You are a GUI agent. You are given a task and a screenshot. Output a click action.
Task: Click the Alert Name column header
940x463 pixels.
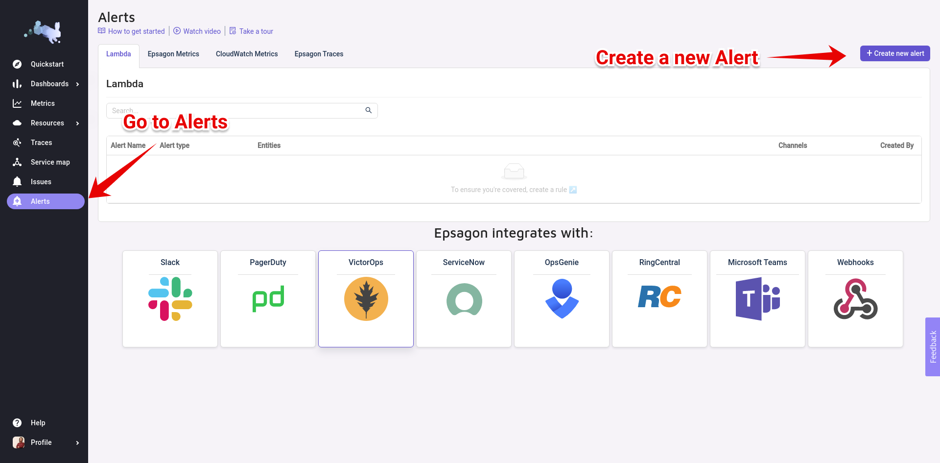(x=128, y=146)
